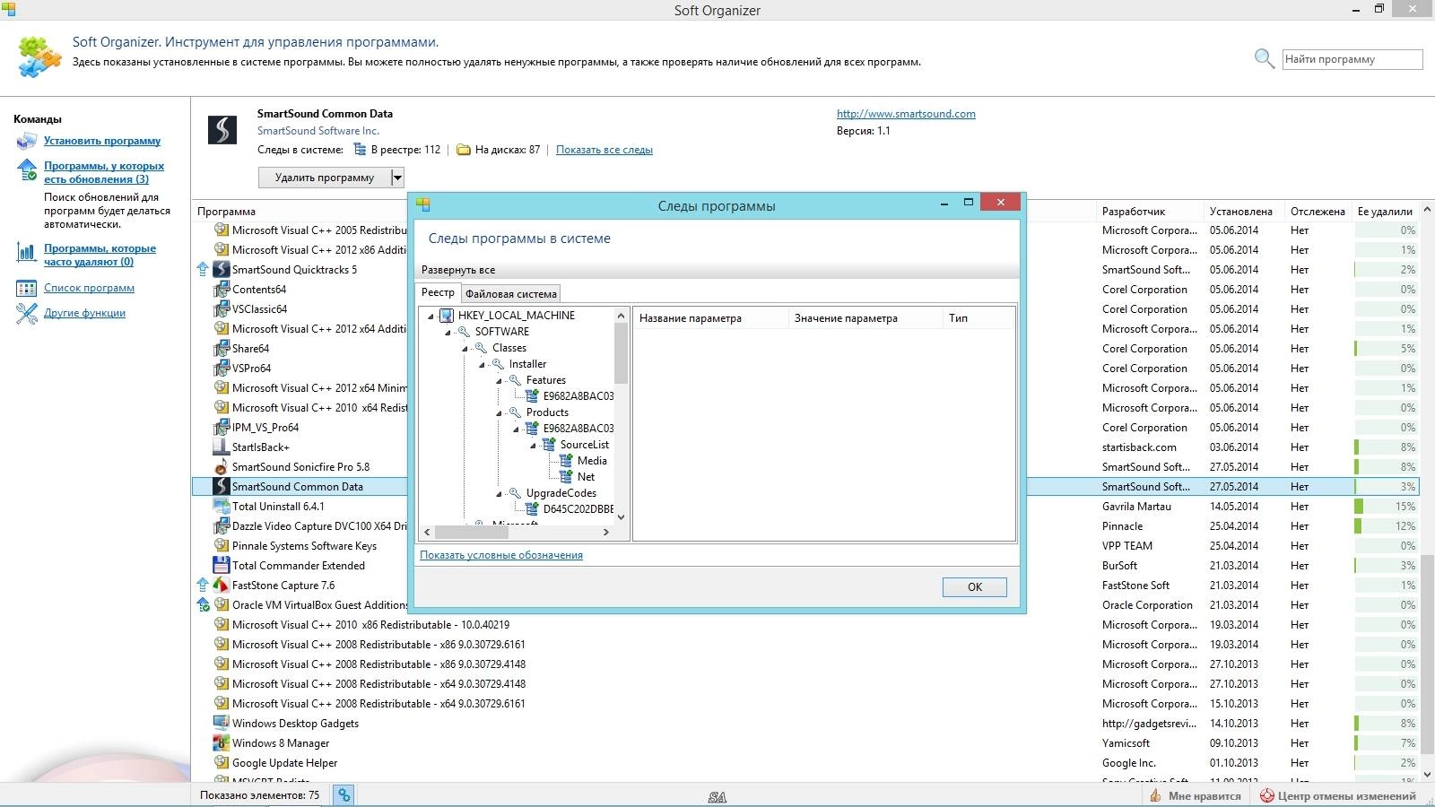This screenshot has width=1435, height=807.
Task: Open the Показать все следы link
Action: tap(604, 150)
